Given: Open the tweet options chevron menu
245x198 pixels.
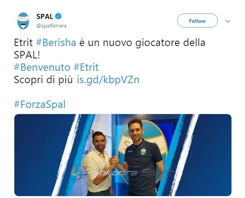Looking at the screenshot, I should (x=228, y=21).
